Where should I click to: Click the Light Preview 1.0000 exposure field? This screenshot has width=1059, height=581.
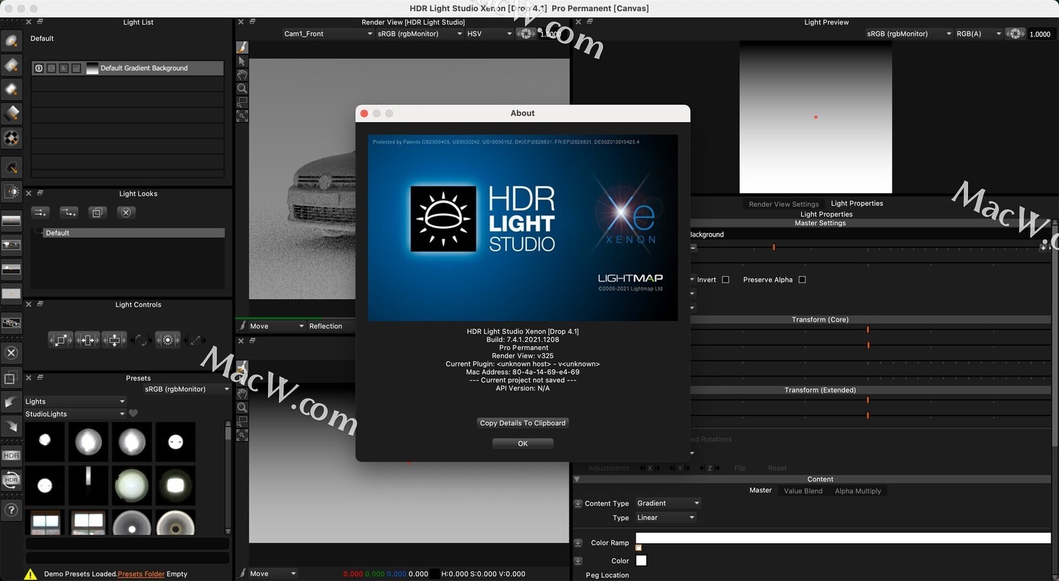pyautogui.click(x=1040, y=34)
